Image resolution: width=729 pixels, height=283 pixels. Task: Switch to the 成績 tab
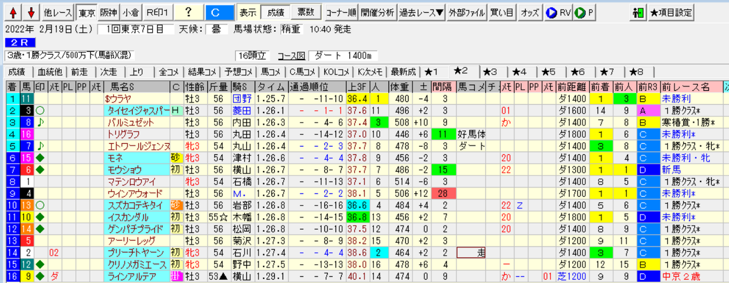16,72
